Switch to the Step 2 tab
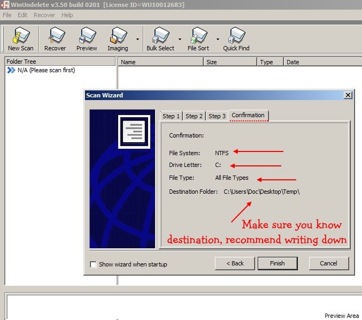The image size is (362, 320). click(194, 116)
